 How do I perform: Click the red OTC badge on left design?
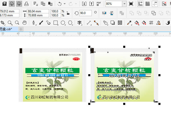(x=76, y=59)
